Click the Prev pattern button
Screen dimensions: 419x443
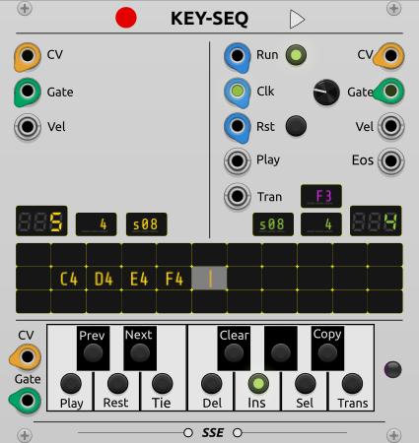[93, 352]
